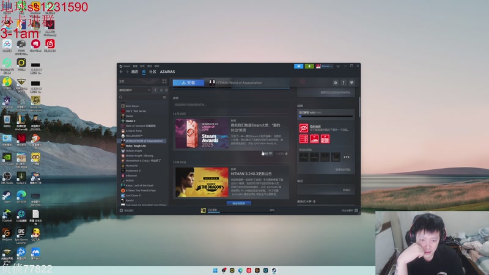The image size is (489, 275).
Task: Open the AZARIAS profile tab
Action: click(167, 71)
